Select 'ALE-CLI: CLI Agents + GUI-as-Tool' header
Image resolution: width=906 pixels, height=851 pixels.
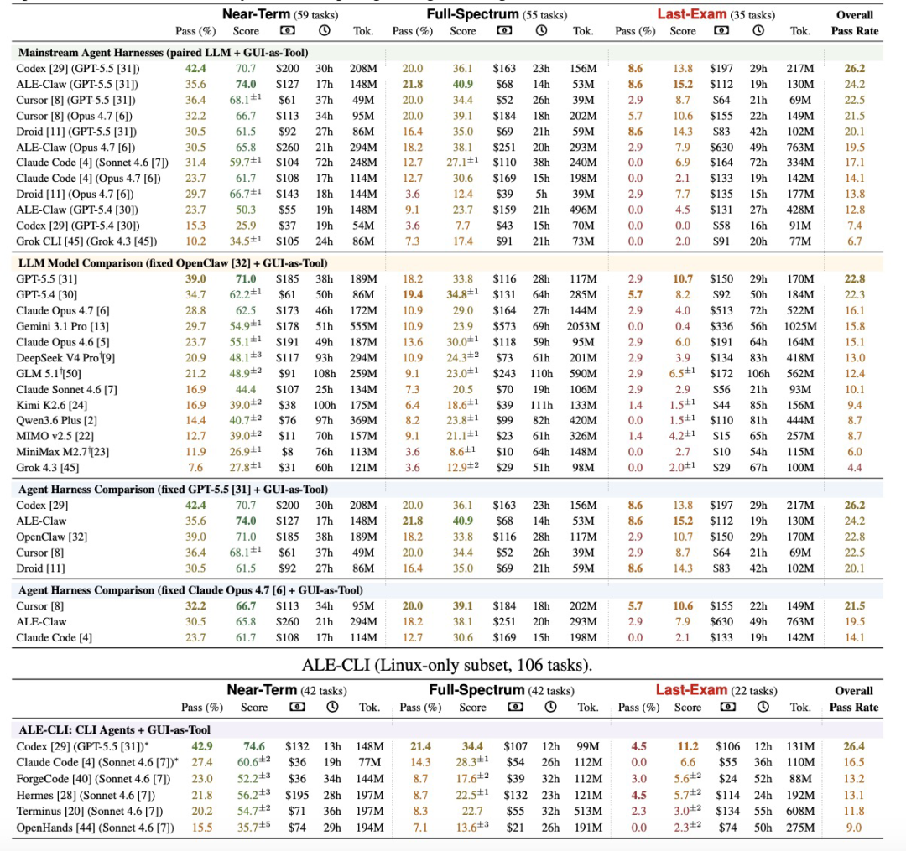pos(114,729)
